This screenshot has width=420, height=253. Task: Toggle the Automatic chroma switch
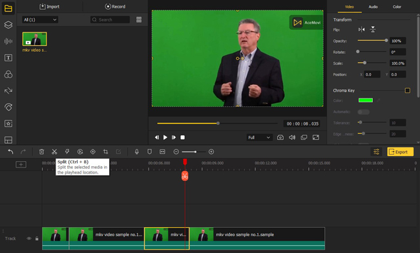(x=364, y=112)
